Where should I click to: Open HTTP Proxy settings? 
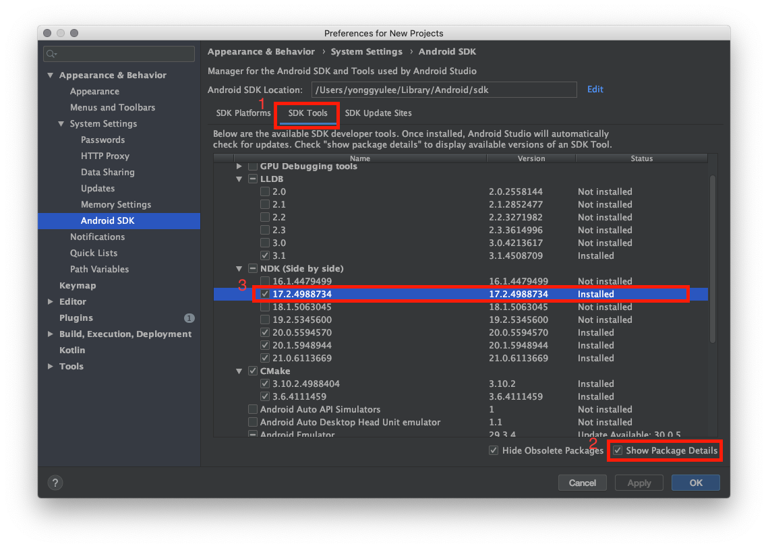pos(105,156)
